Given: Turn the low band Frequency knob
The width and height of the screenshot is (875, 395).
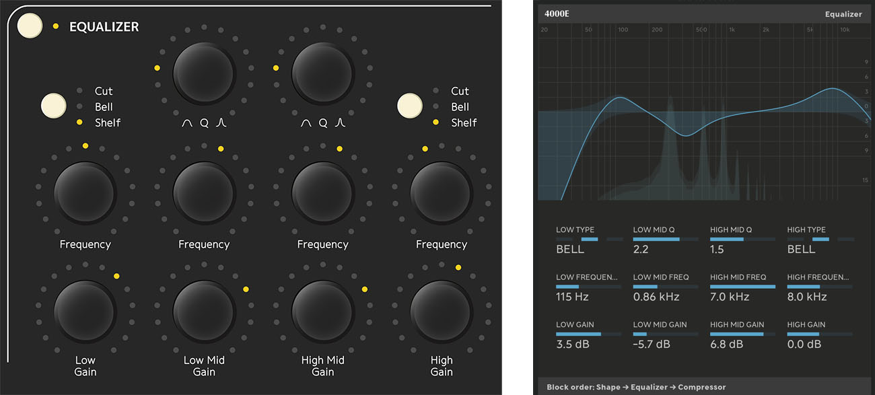Looking at the screenshot, I should tap(85, 193).
